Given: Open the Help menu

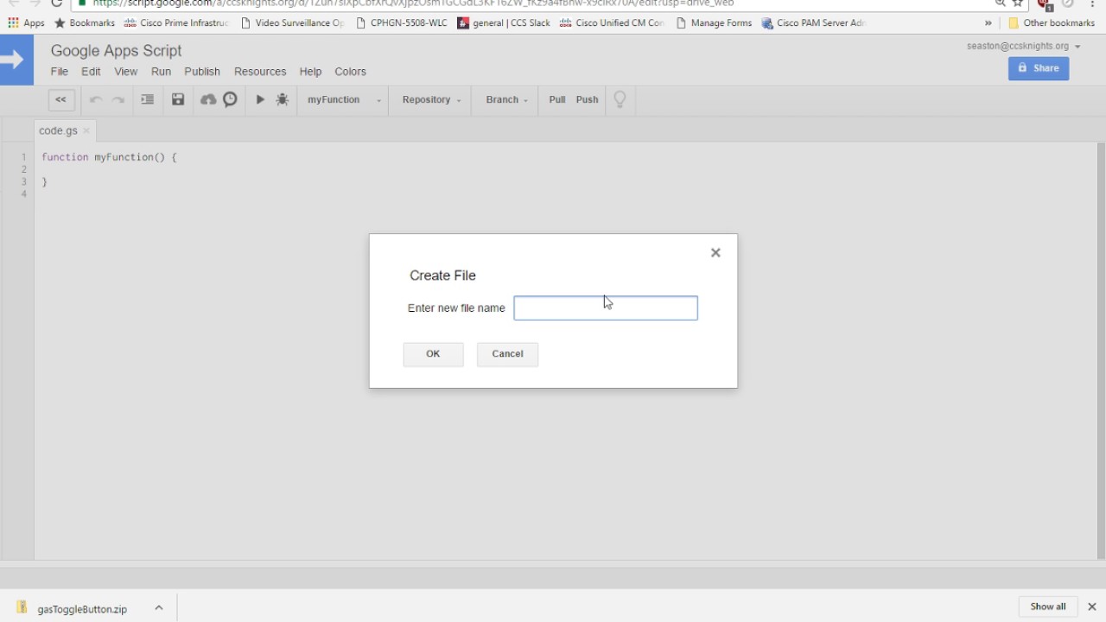Looking at the screenshot, I should (x=310, y=72).
